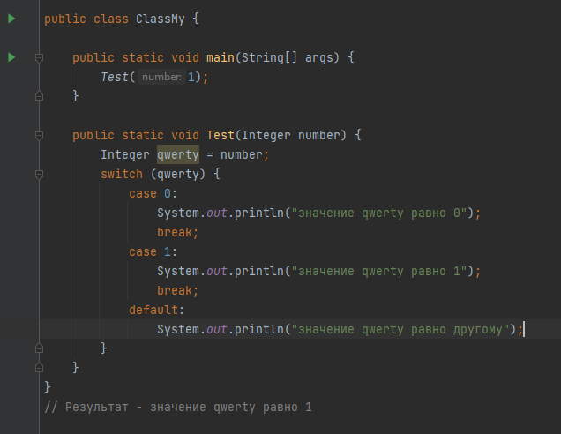Click the comment line with Результат
This screenshot has width=561, height=434.
pyautogui.click(x=178, y=407)
